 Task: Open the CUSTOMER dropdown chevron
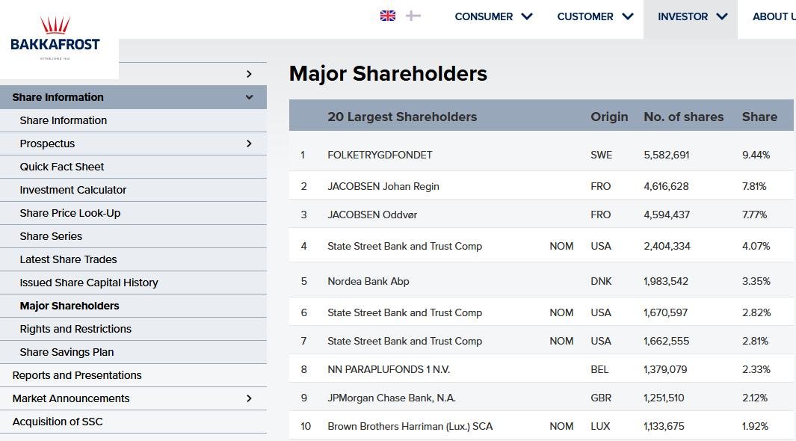(x=626, y=16)
